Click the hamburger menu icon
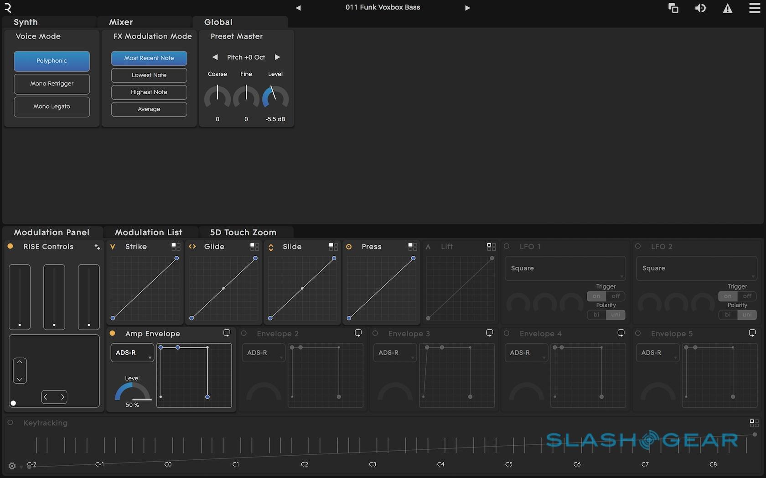Image resolution: width=766 pixels, height=478 pixels. [755, 8]
